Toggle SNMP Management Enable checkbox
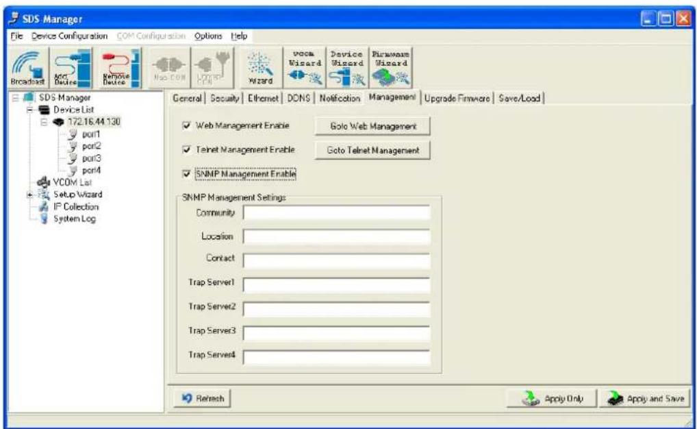 point(187,173)
